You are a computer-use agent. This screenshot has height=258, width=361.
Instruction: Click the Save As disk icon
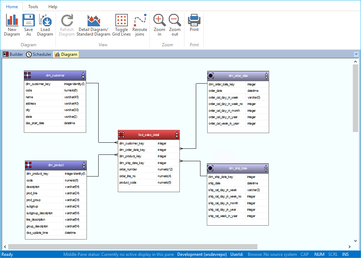pos(28,21)
